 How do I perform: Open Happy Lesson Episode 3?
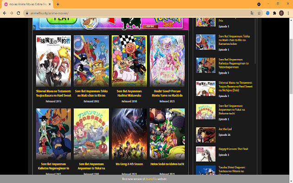(224, 155)
